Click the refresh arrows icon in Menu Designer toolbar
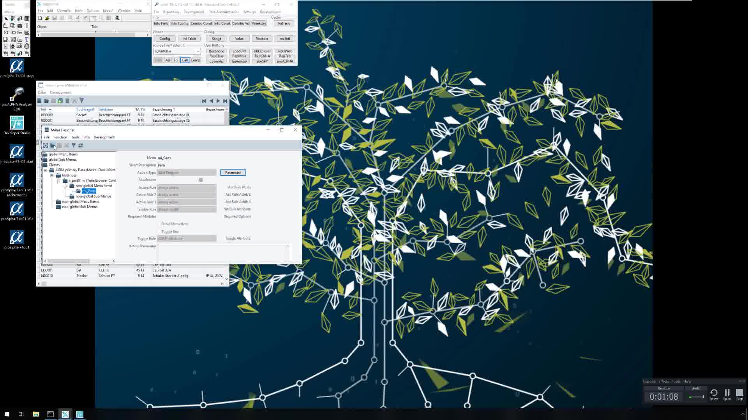This screenshot has height=420, width=748. (81, 145)
